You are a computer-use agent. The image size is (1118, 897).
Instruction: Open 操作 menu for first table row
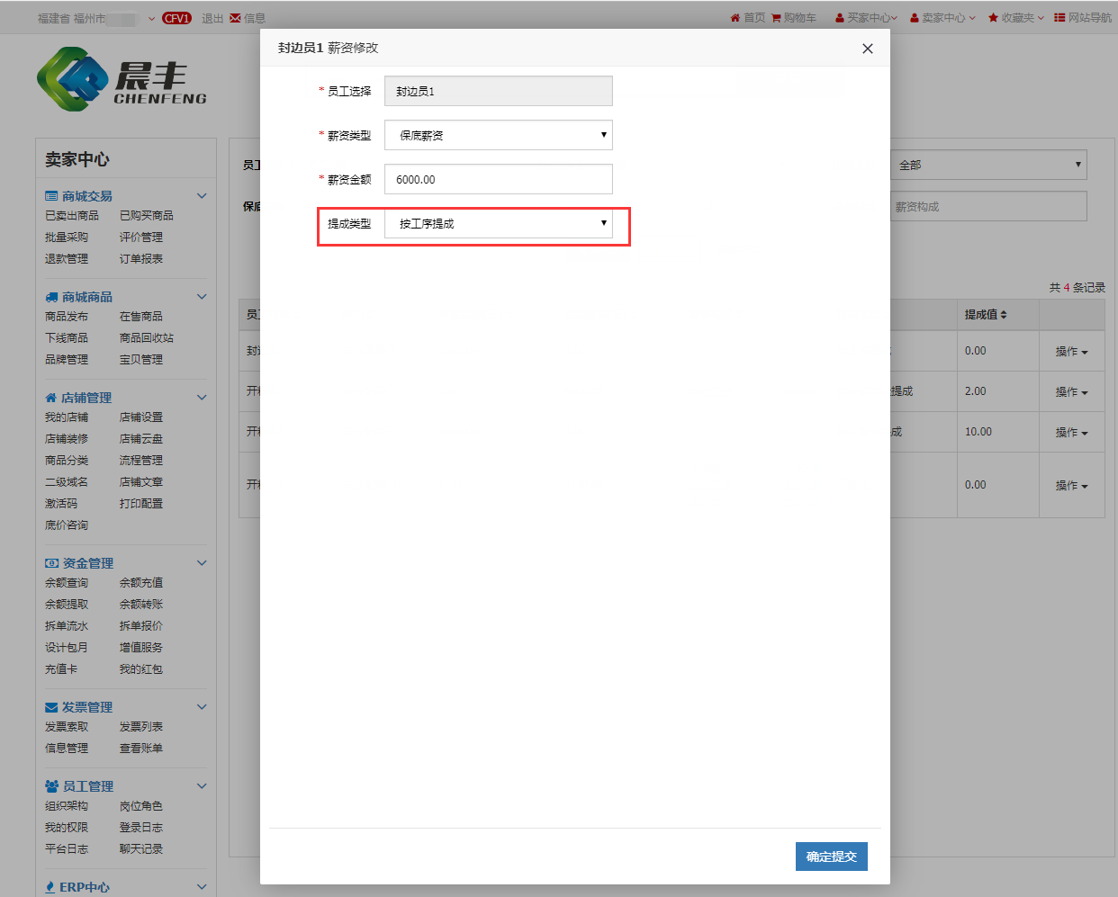click(x=1071, y=352)
